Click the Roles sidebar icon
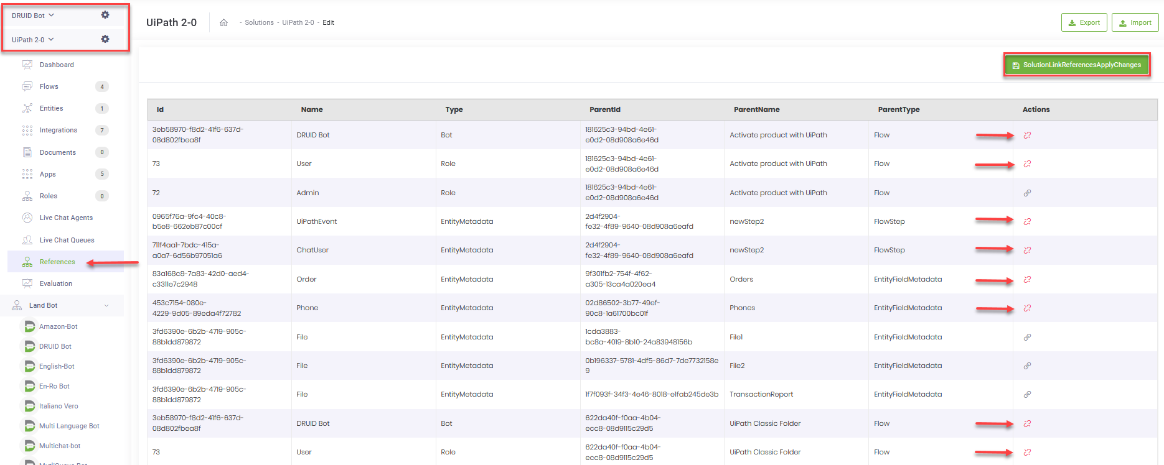Viewport: 1164px width, 465px height. [27, 196]
